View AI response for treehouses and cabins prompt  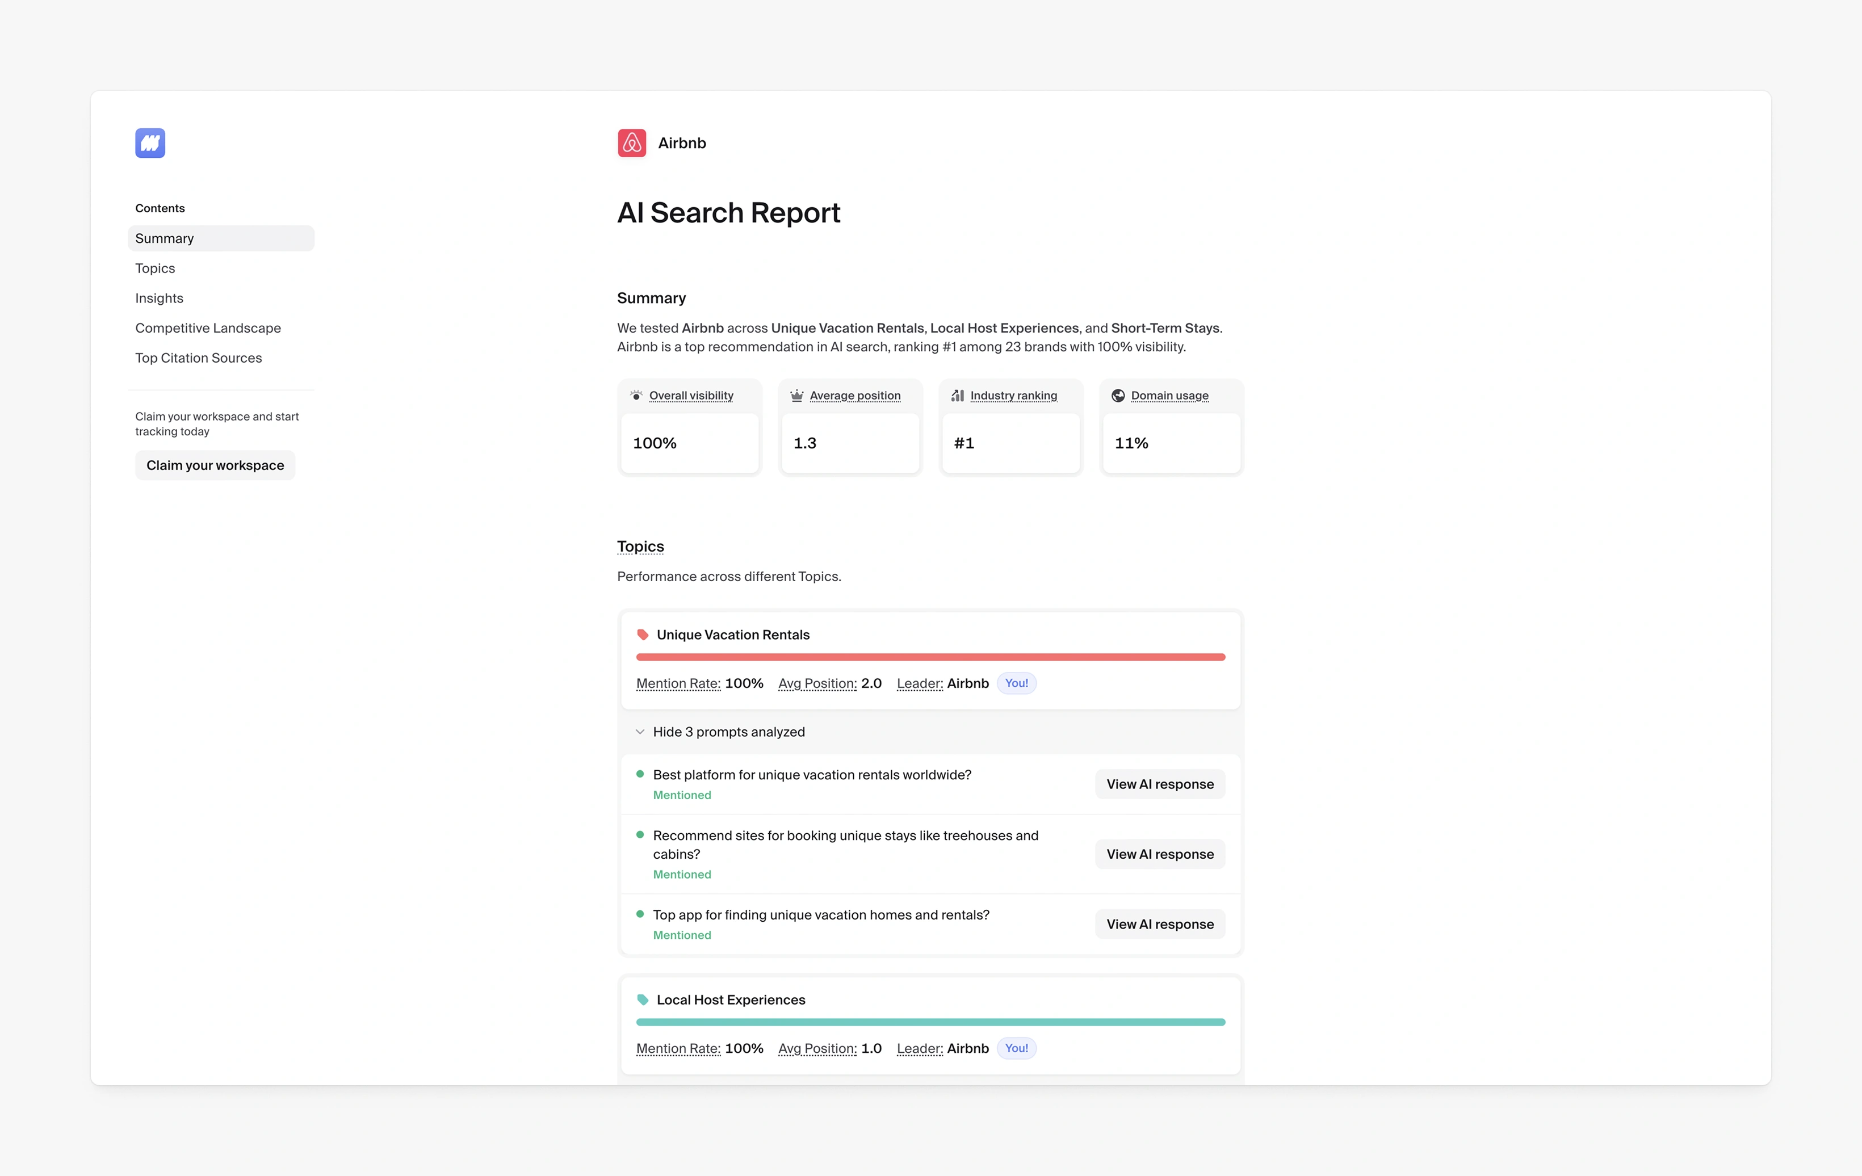tap(1160, 854)
